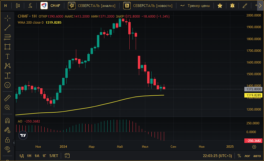Select the Text annotation tool
This screenshot has width=264, height=161.
coord(7,56)
